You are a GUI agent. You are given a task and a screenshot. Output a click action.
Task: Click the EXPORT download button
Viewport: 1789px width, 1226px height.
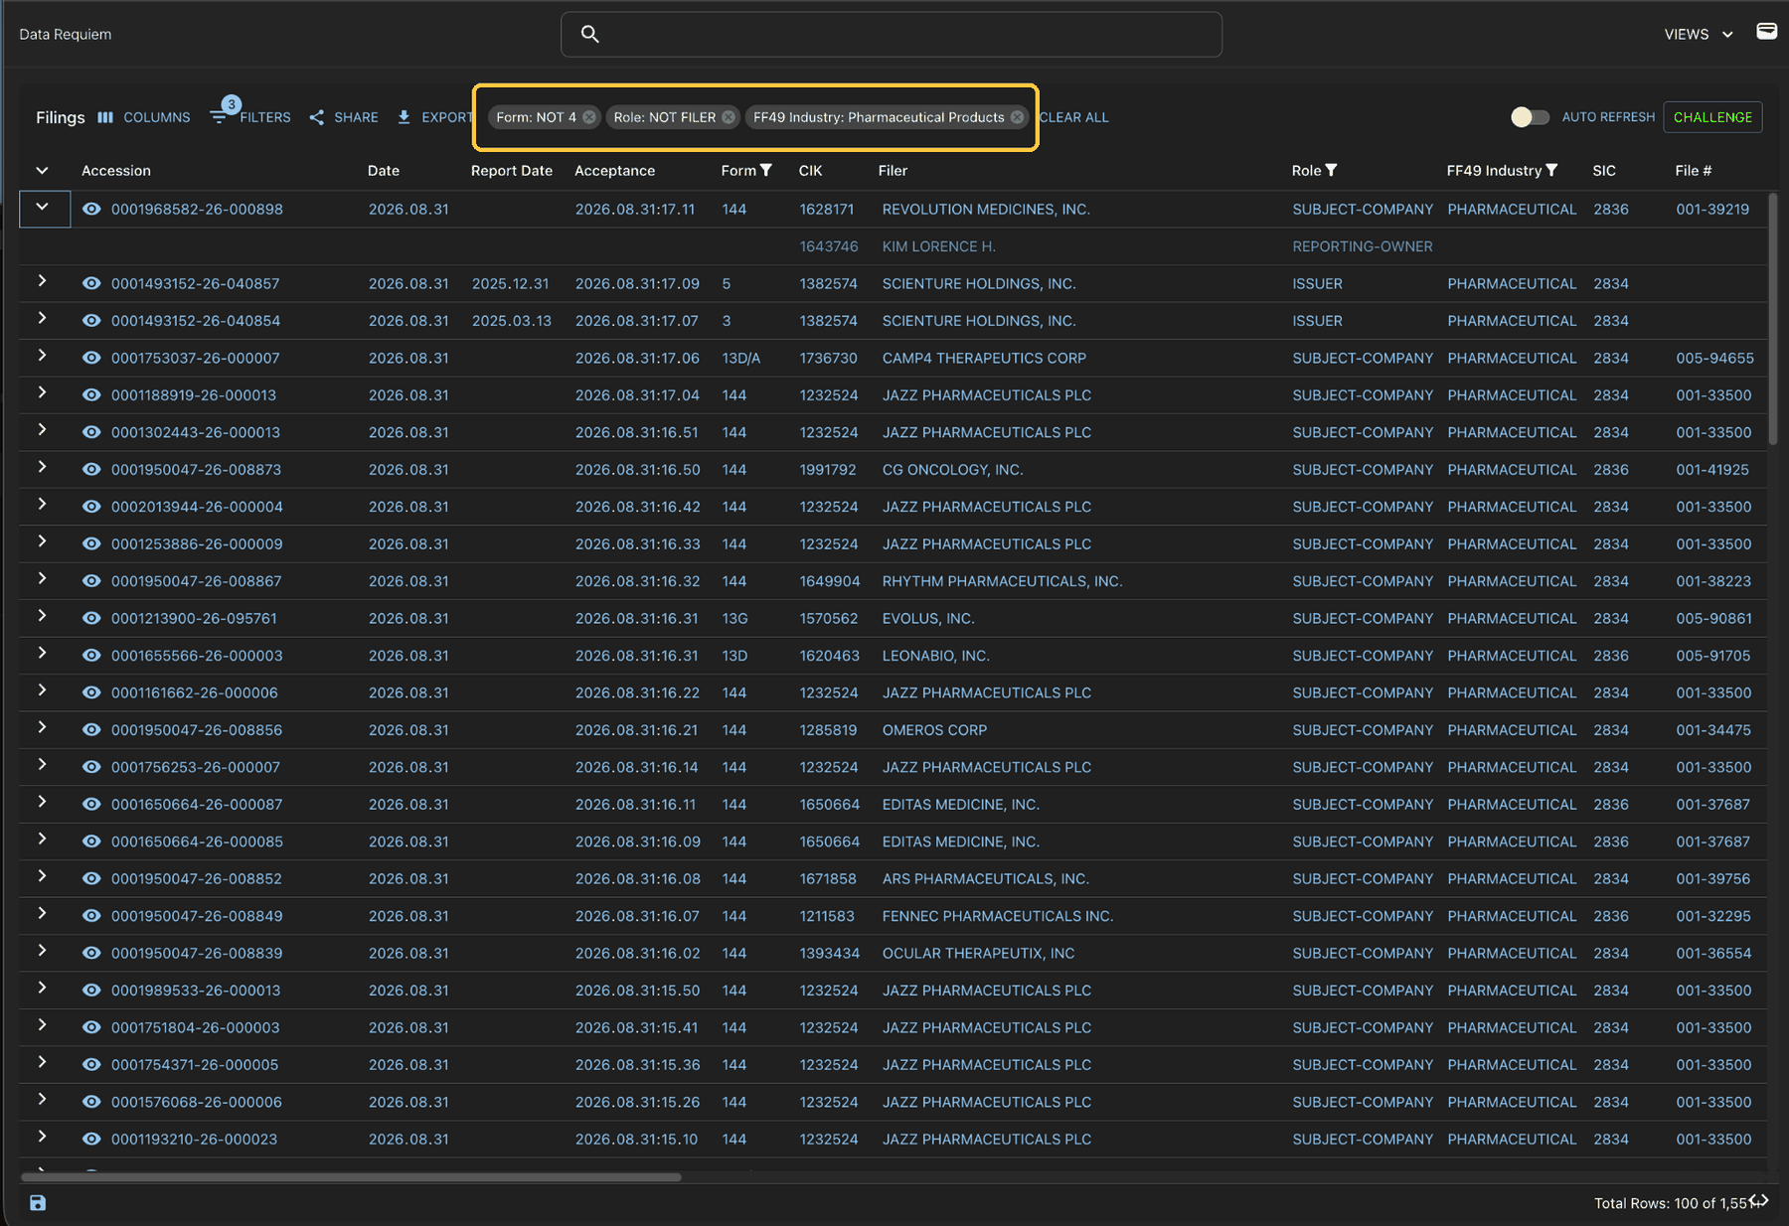pos(434,117)
